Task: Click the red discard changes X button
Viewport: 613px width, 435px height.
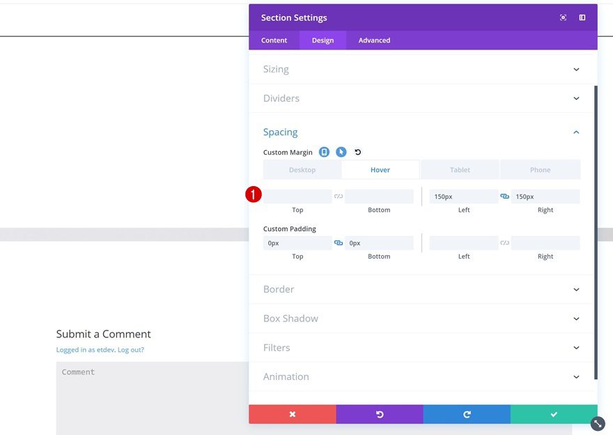Action: pos(293,414)
